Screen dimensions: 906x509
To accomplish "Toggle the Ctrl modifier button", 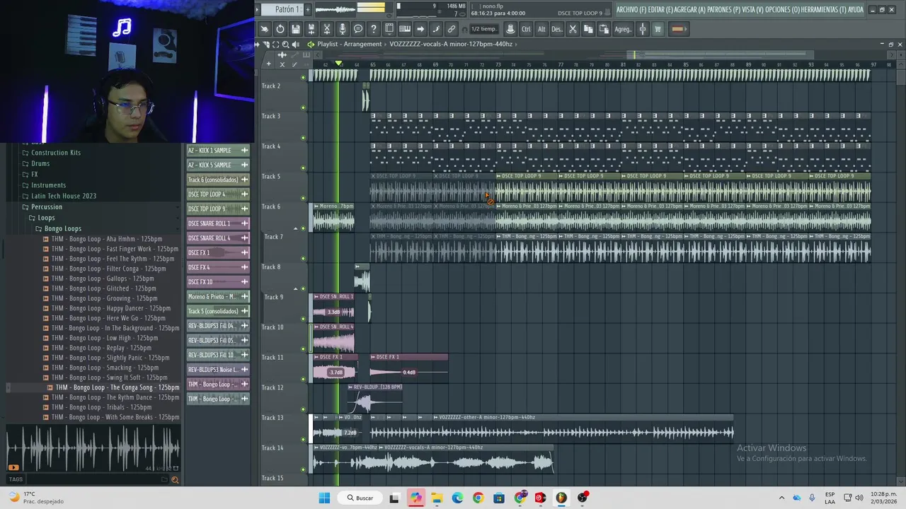I will pyautogui.click(x=526, y=29).
